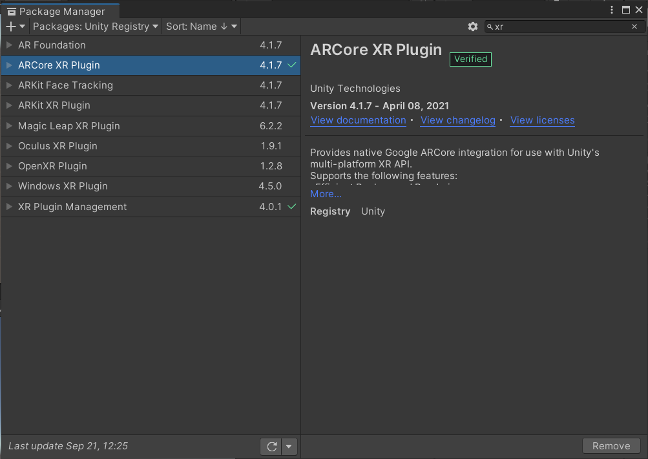Image resolution: width=648 pixels, height=459 pixels.
Task: Open the refresh options dropdown arrow
Action: (289, 447)
